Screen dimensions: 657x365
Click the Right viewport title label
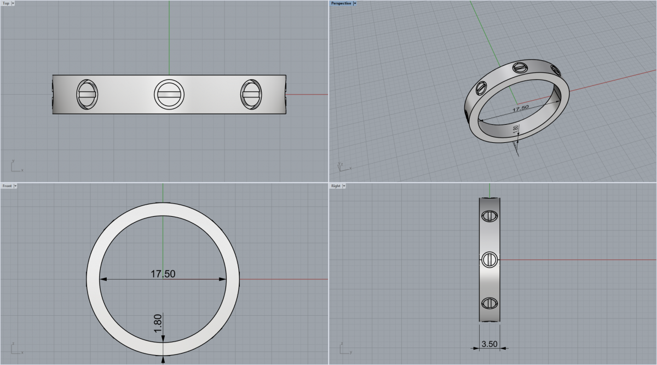(x=336, y=186)
